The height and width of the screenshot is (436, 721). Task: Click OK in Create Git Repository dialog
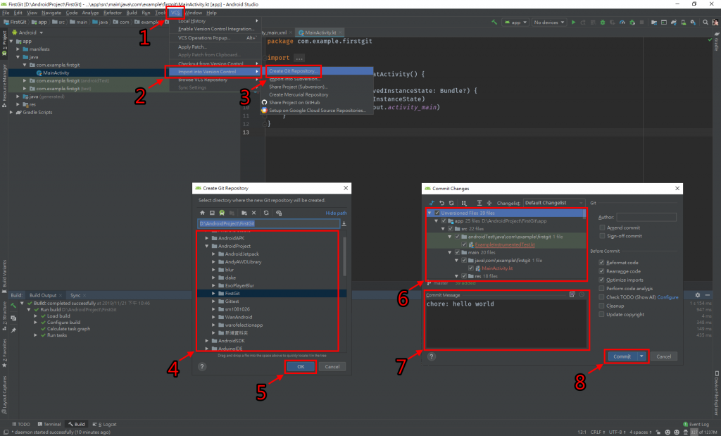[x=301, y=366]
